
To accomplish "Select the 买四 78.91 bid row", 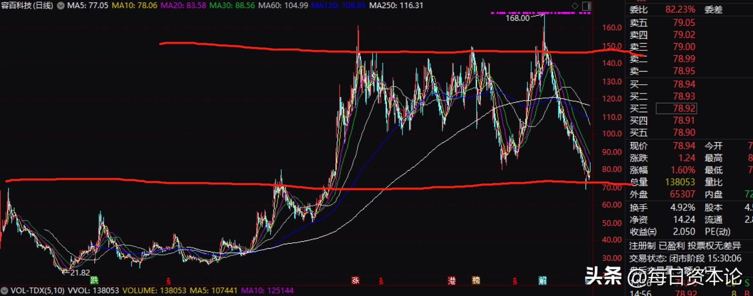I will [663, 120].
